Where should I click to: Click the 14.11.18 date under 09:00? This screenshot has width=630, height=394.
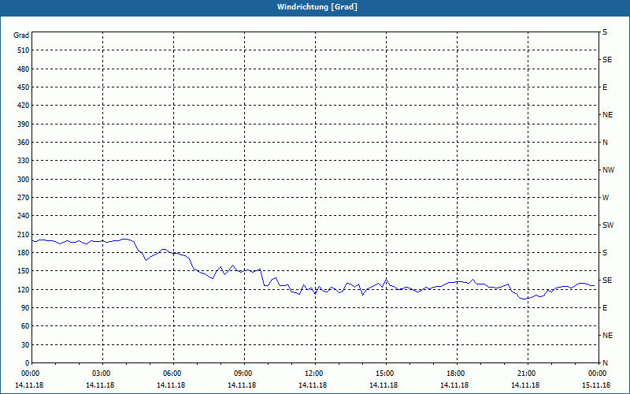(242, 385)
